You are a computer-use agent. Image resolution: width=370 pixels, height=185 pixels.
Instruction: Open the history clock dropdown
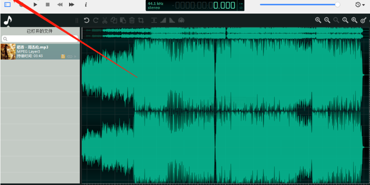tap(360, 5)
